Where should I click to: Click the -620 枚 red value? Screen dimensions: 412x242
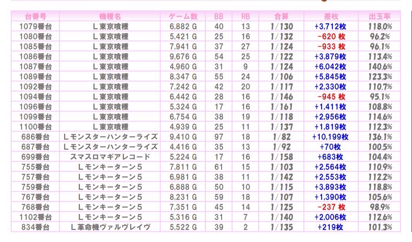pos(331,37)
